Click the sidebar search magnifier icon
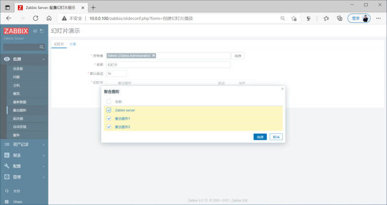This screenshot has height=205, width=387. (x=42, y=47)
